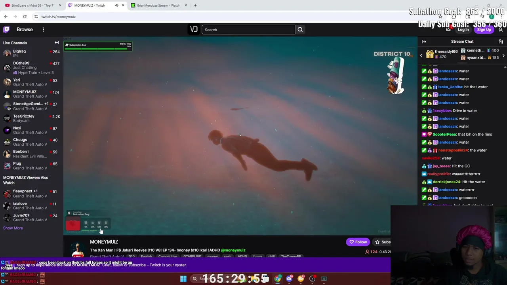This screenshot has height=285, width=507.
Task: Collapse the Live Channels sidebar arrow
Action: [57, 43]
